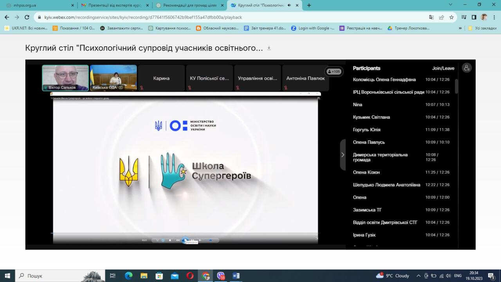Viewport: 501px width, 282px height.
Task: Collapse the side panel with arrow handle
Action: (x=342, y=155)
